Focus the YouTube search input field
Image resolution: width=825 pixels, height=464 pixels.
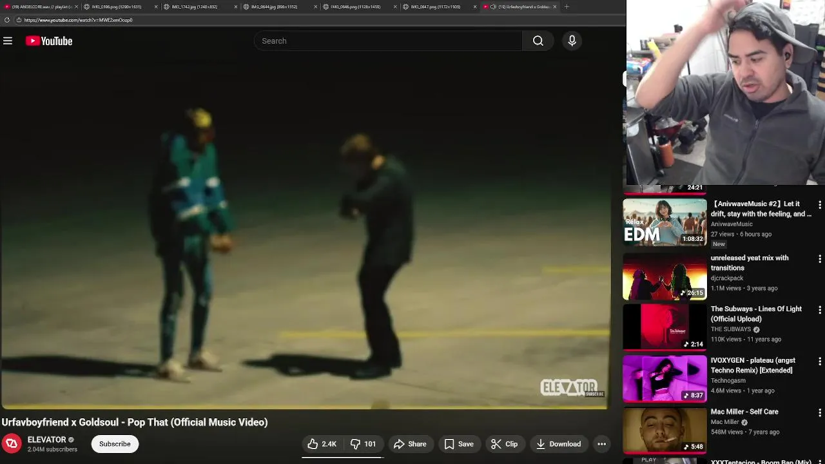click(x=388, y=41)
